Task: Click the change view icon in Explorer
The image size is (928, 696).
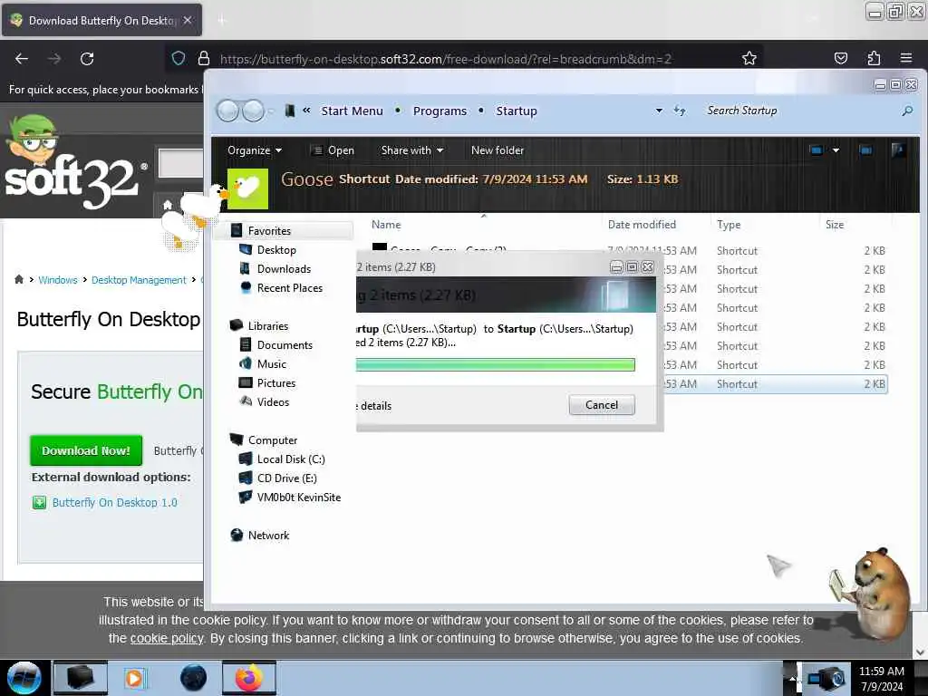Action: pyautogui.click(x=817, y=150)
